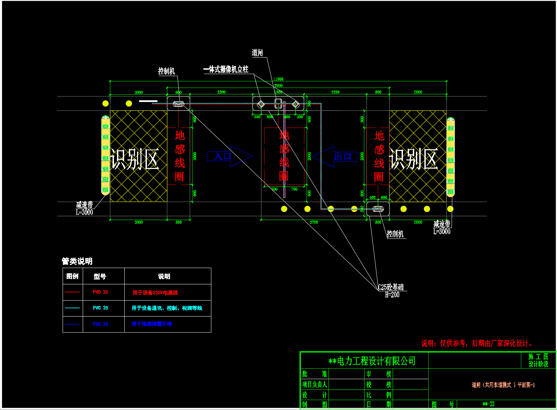
Task: Click the 审核 title block cell
Action: tap(379, 374)
